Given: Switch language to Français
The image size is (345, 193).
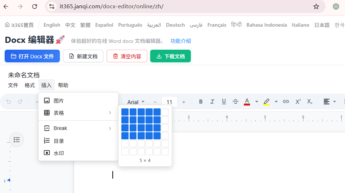Looking at the screenshot, I should (x=217, y=25).
